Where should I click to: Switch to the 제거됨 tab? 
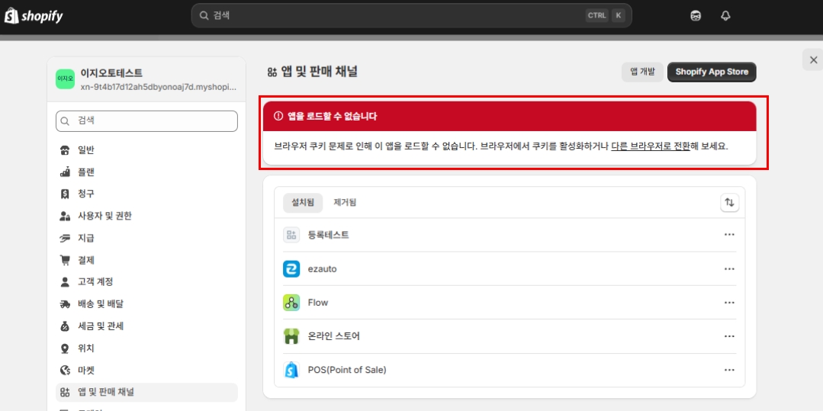pos(345,202)
